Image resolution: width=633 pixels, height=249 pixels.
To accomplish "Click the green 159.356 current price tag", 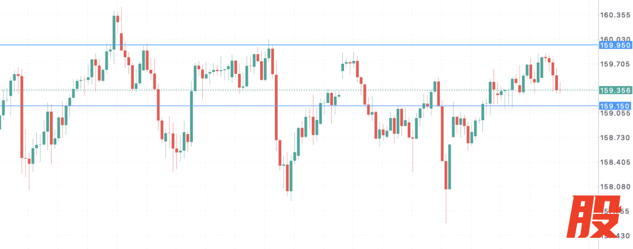I will point(615,90).
